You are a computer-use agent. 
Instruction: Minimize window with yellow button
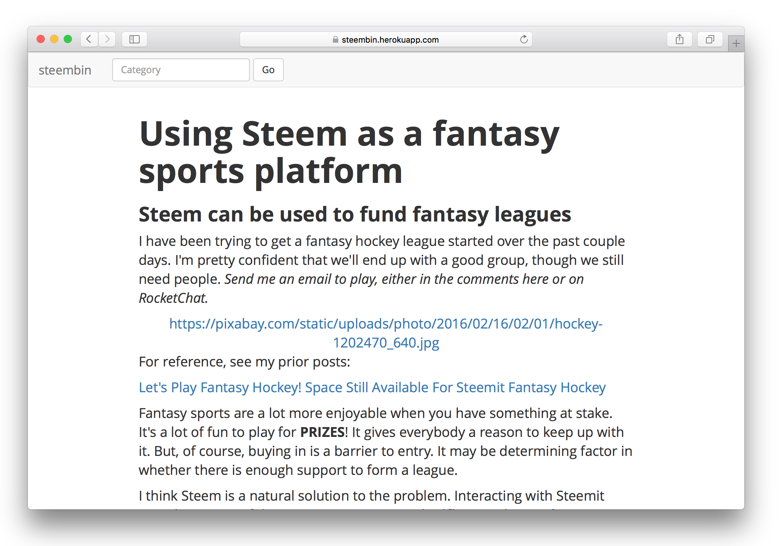point(54,39)
